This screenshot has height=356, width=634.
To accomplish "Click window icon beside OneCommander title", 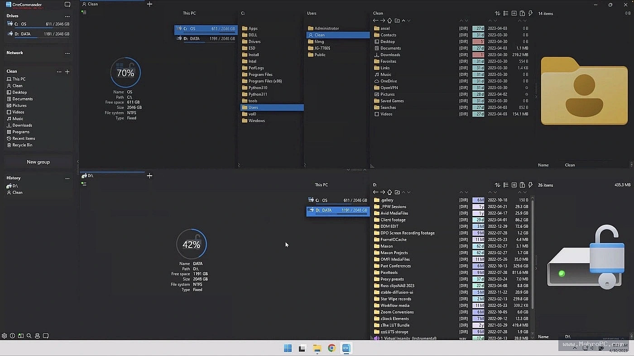I will (x=67, y=5).
